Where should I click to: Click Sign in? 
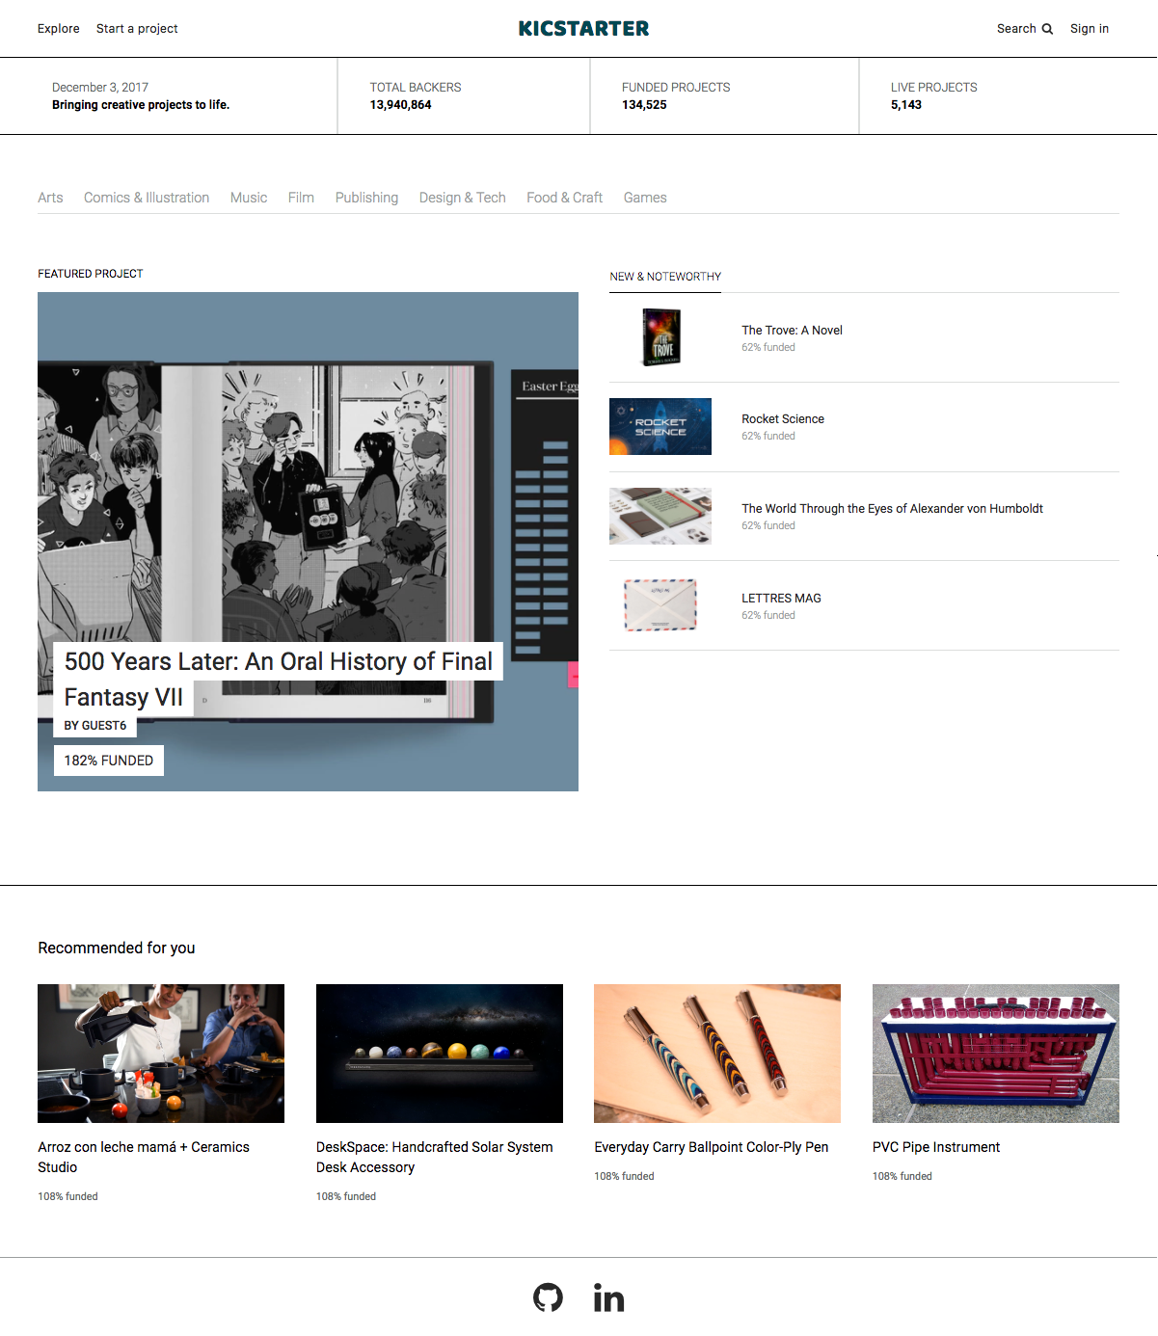1090,29
